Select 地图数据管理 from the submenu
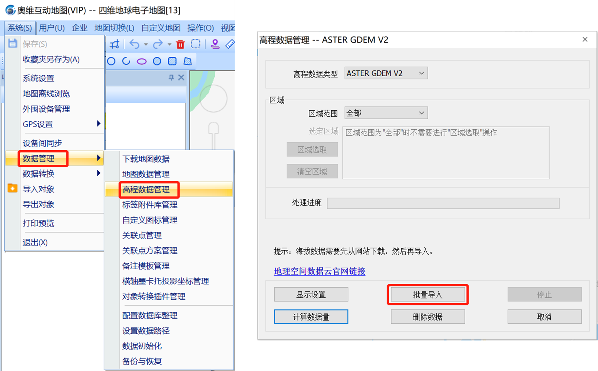 [x=146, y=174]
